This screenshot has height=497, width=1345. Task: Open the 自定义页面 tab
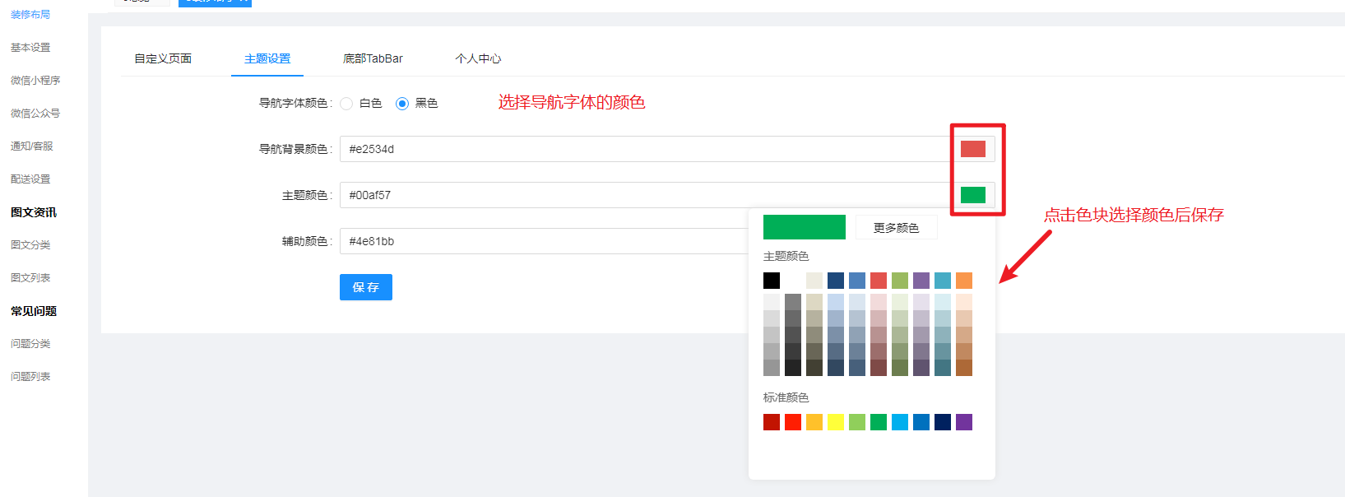tap(163, 58)
